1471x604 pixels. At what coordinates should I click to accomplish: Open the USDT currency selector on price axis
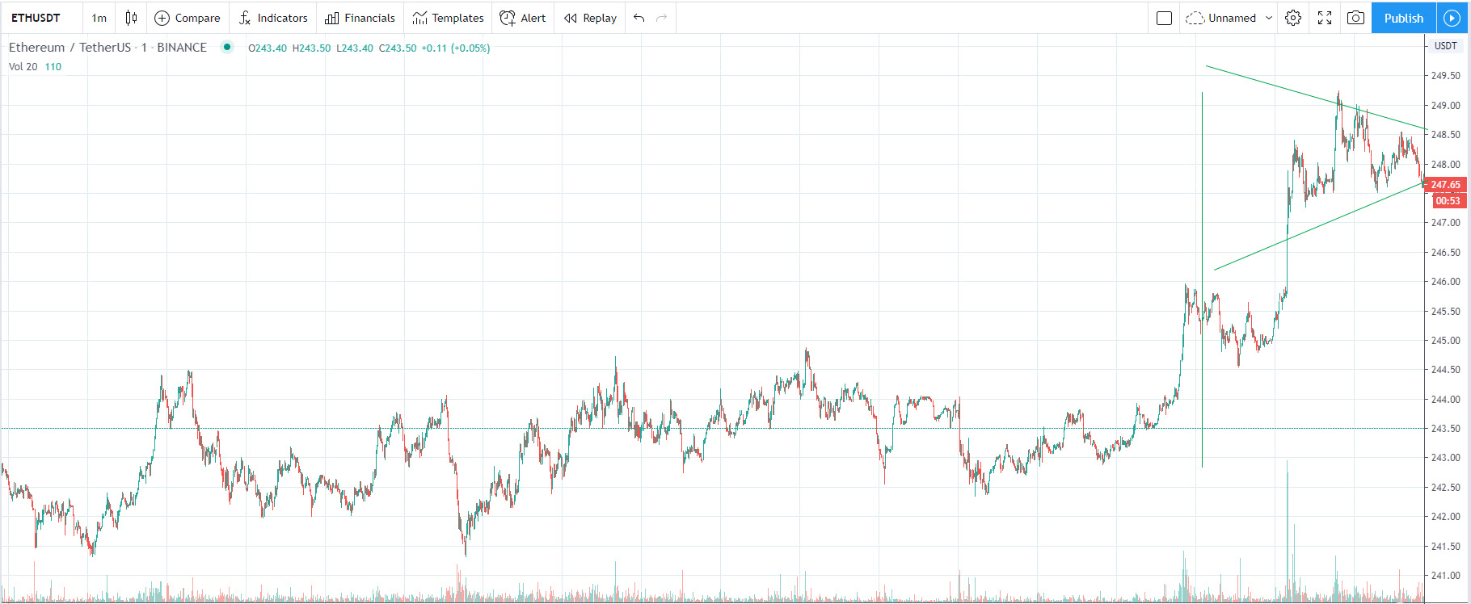[x=1445, y=46]
